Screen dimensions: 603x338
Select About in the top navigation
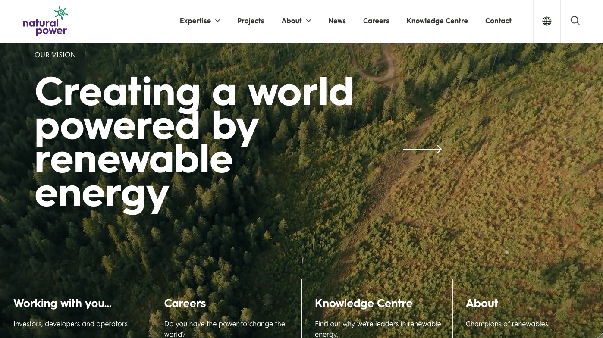(x=292, y=21)
